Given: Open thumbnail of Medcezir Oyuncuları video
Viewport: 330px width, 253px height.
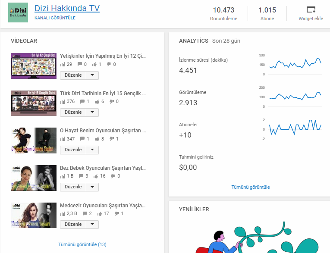Looking at the screenshot, I should click(34, 215).
